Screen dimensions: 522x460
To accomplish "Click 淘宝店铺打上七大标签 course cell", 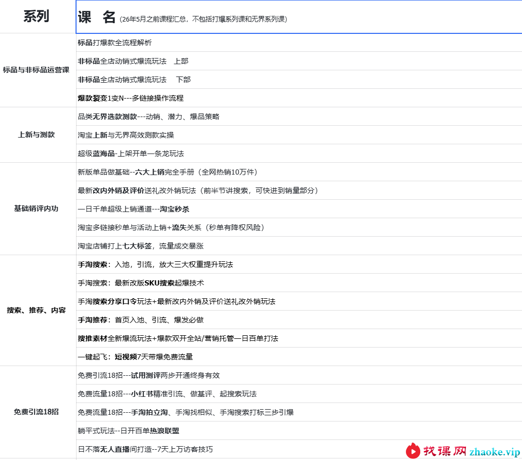I will [299, 246].
